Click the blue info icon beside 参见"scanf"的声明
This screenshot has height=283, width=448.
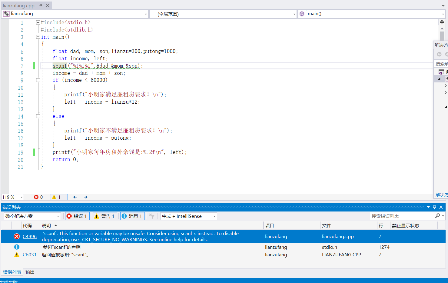pos(17,247)
